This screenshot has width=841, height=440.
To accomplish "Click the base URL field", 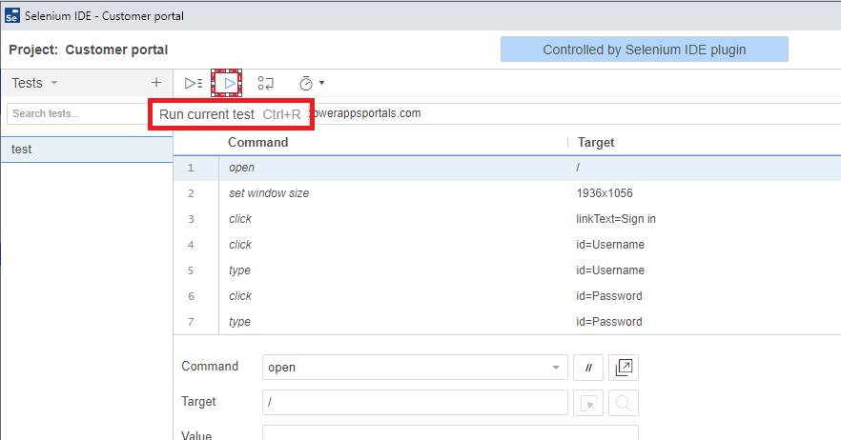I will pyautogui.click(x=577, y=113).
